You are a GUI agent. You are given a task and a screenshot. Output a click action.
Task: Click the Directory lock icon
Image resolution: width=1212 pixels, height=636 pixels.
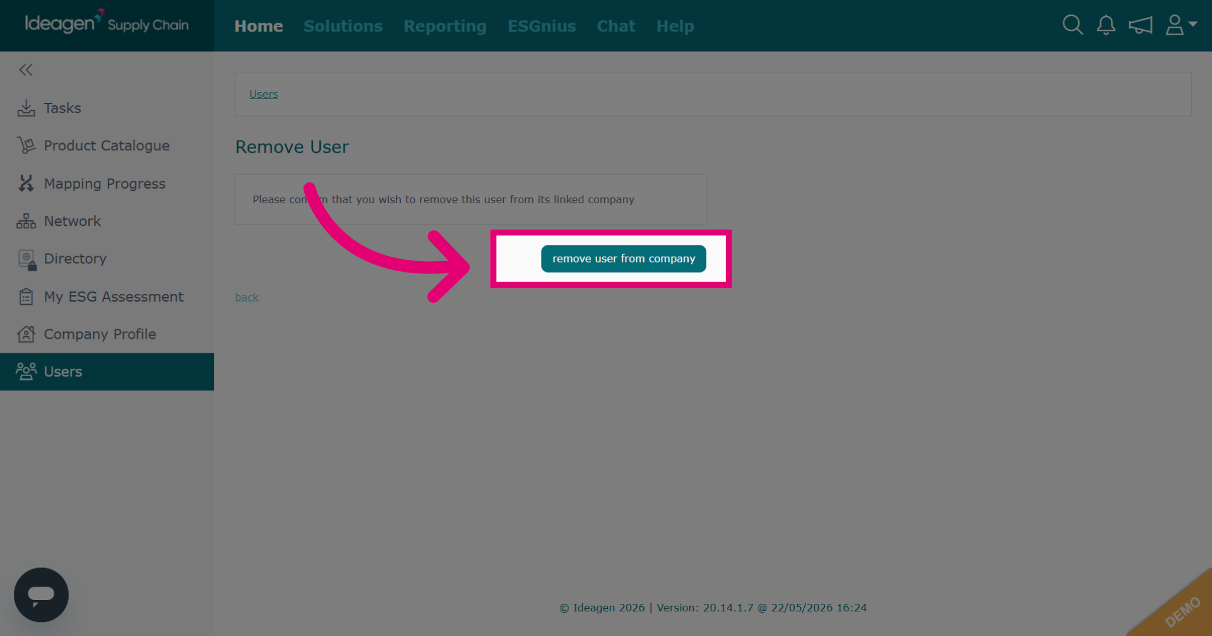(27, 259)
